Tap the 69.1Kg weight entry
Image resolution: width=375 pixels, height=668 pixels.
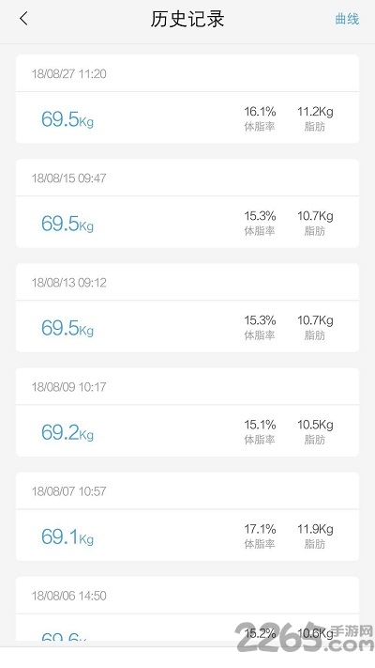point(67,536)
